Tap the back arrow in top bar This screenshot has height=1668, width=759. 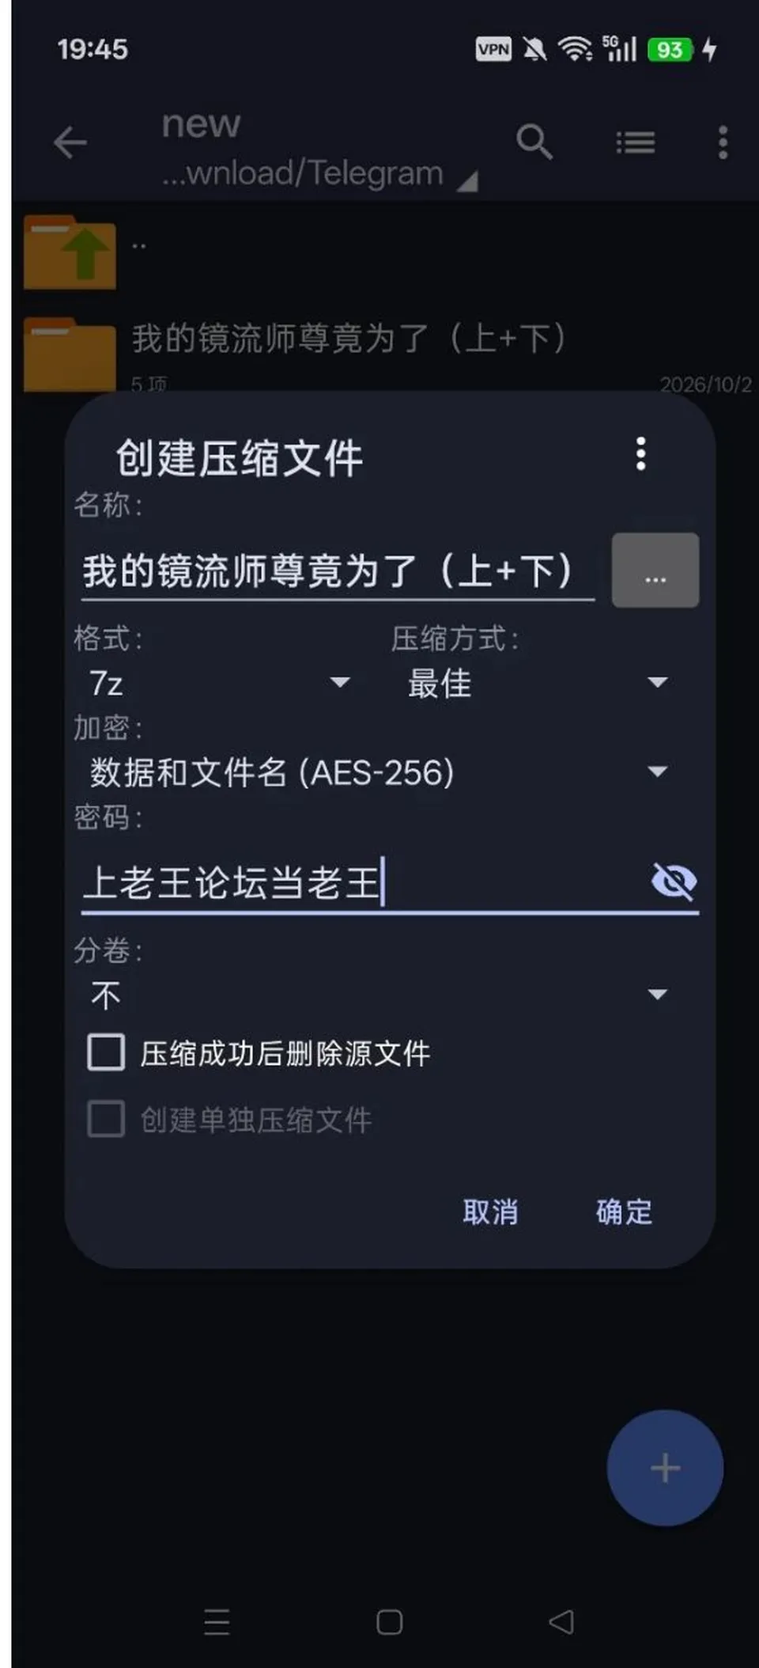pyautogui.click(x=70, y=143)
